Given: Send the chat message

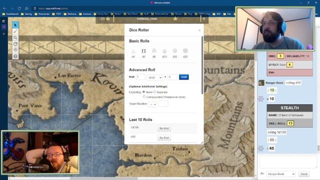Looking at the screenshot, I should click(303, 174).
